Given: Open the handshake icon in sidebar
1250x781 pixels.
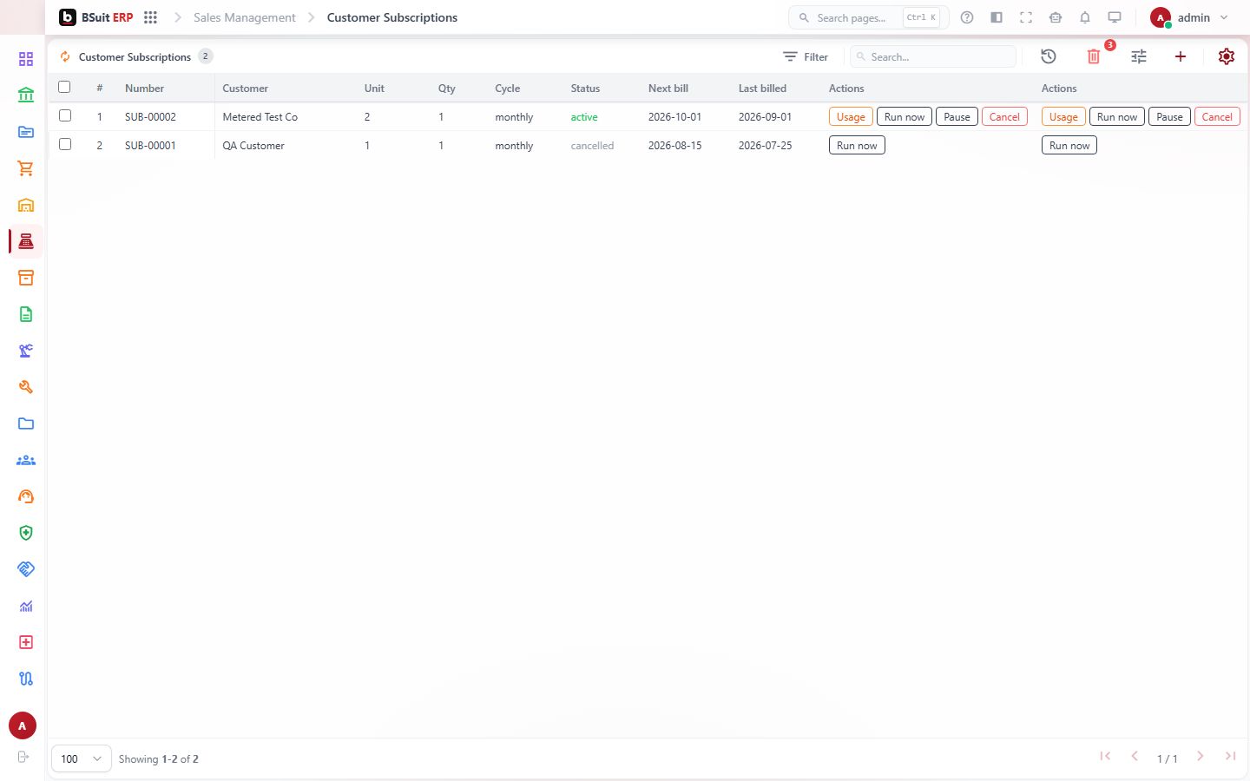Looking at the screenshot, I should (x=26, y=569).
